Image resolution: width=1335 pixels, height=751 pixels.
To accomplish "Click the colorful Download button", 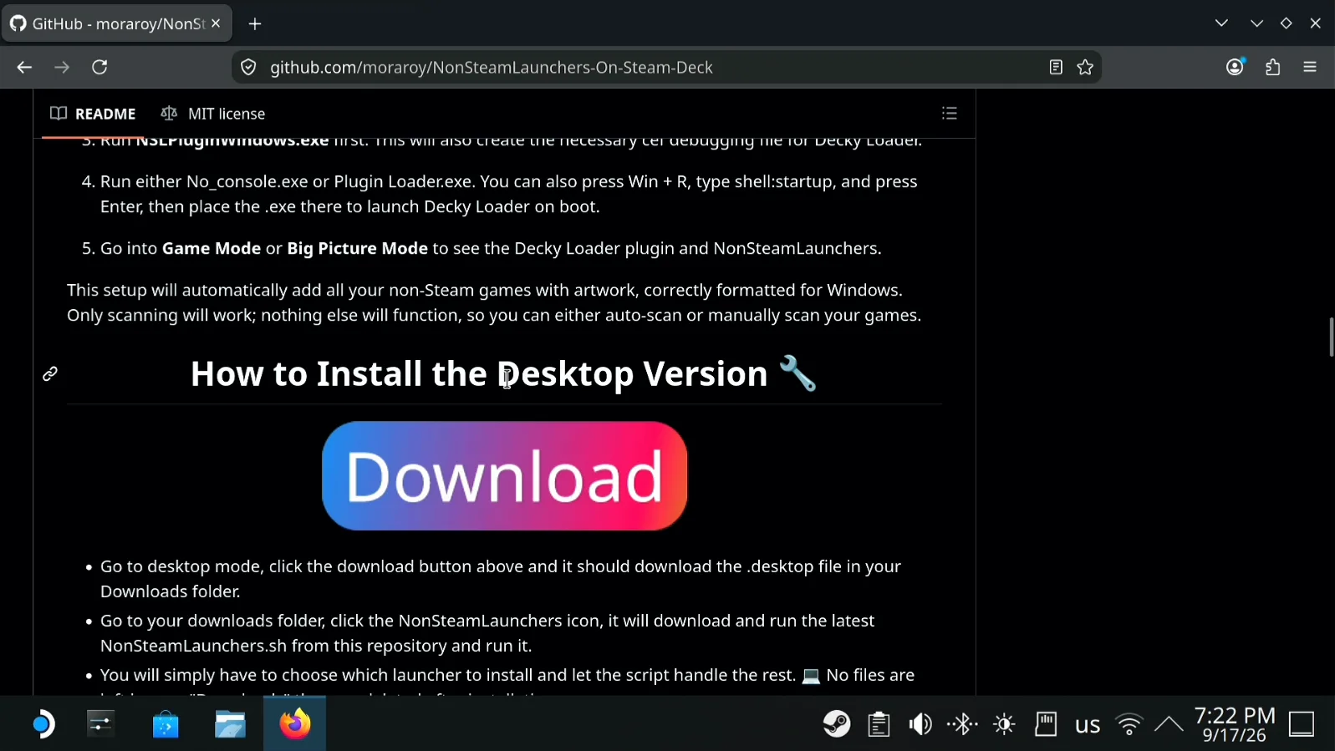I will (505, 476).
